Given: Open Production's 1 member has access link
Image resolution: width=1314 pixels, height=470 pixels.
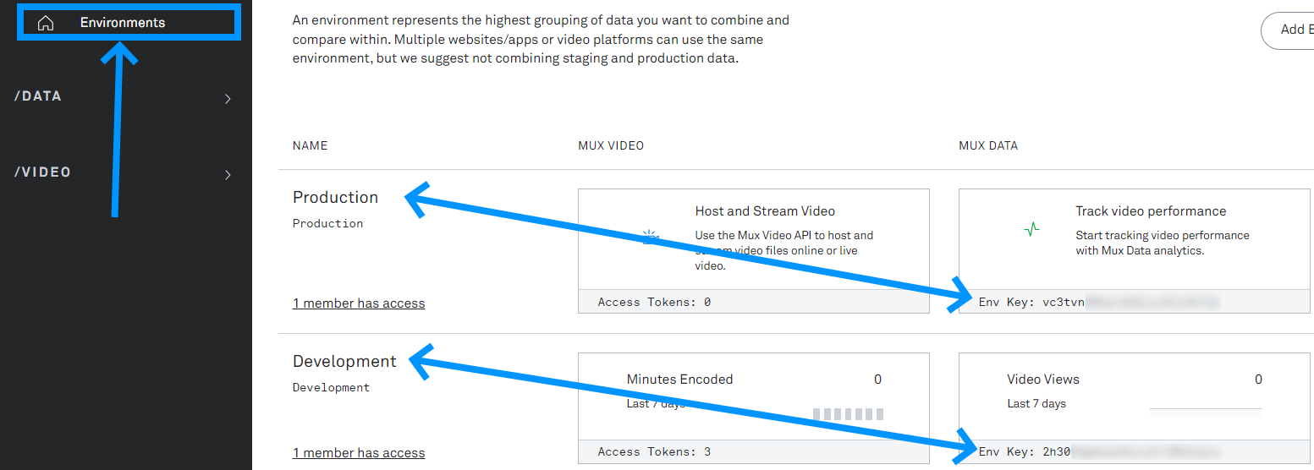Looking at the screenshot, I should (359, 303).
